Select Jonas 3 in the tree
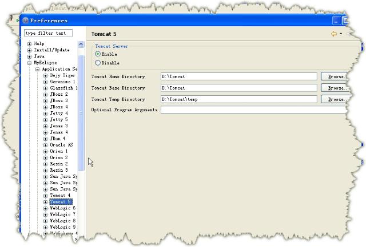 [59, 125]
